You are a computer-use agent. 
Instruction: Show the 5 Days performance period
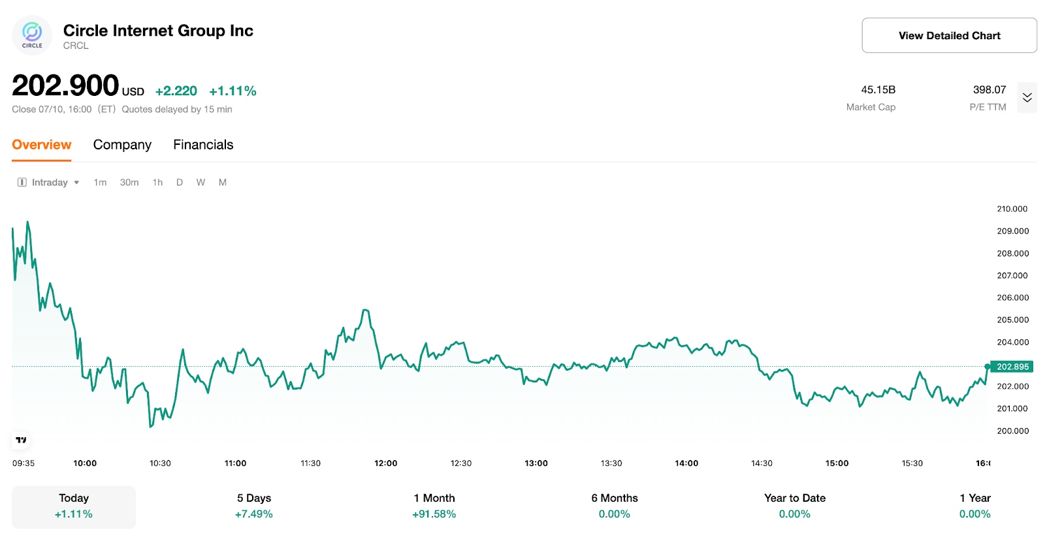(254, 506)
